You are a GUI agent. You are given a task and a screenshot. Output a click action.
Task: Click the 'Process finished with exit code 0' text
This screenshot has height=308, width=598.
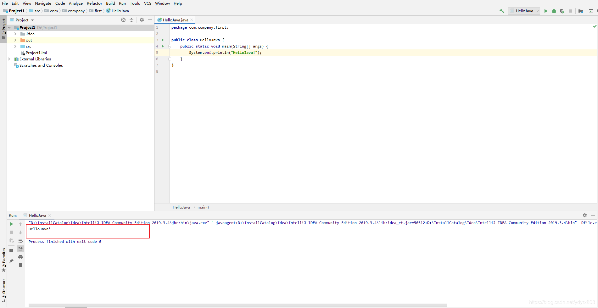click(65, 242)
